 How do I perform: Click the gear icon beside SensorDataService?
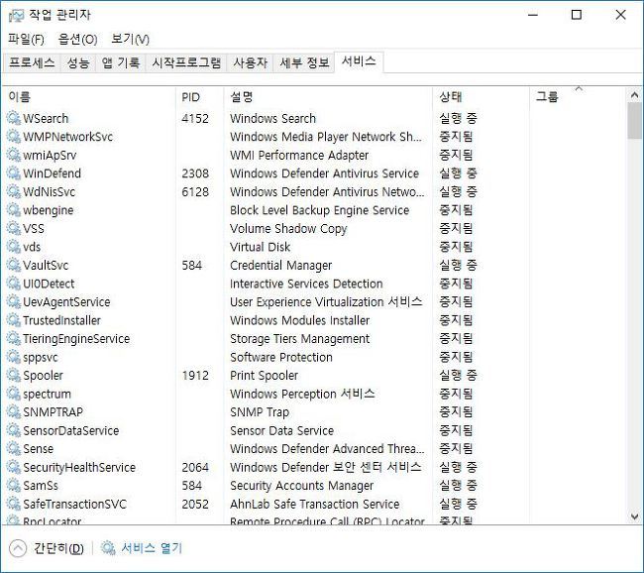coord(14,430)
